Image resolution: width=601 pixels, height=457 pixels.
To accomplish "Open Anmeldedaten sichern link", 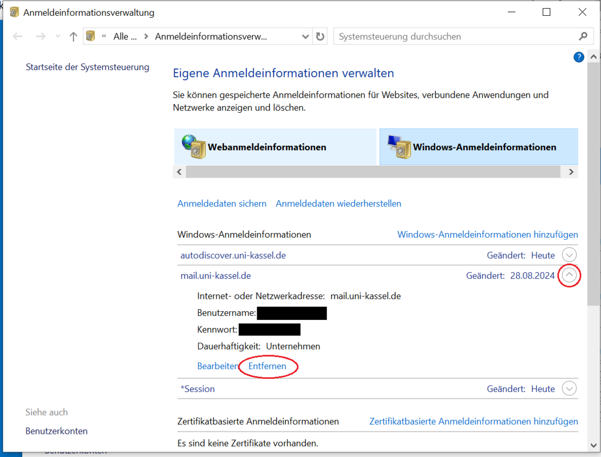I will pos(222,203).
